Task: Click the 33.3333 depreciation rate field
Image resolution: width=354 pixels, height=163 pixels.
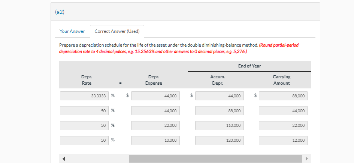Action: pos(84,96)
